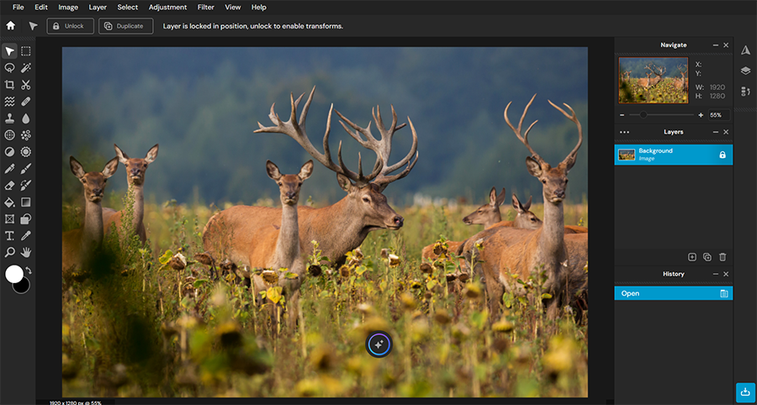Select the Arrange arrow tool

[9, 51]
